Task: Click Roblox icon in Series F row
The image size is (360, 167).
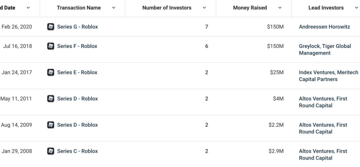Action: click(51, 46)
